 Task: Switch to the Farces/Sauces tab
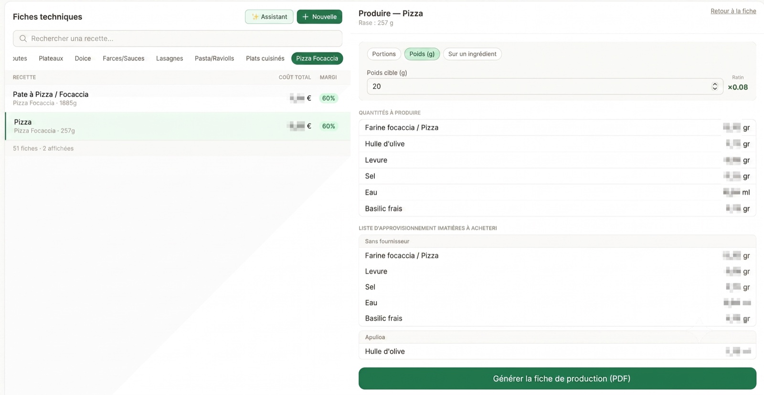click(x=124, y=58)
